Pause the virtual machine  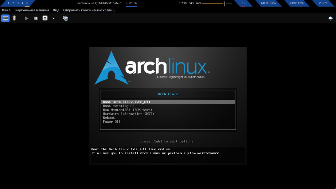point(36,18)
